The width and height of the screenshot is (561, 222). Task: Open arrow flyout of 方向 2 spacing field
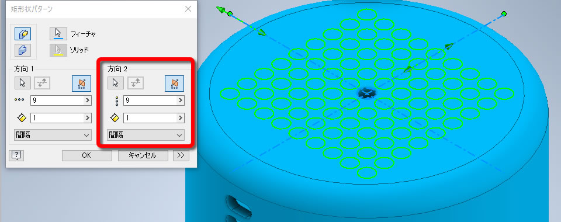181,117
